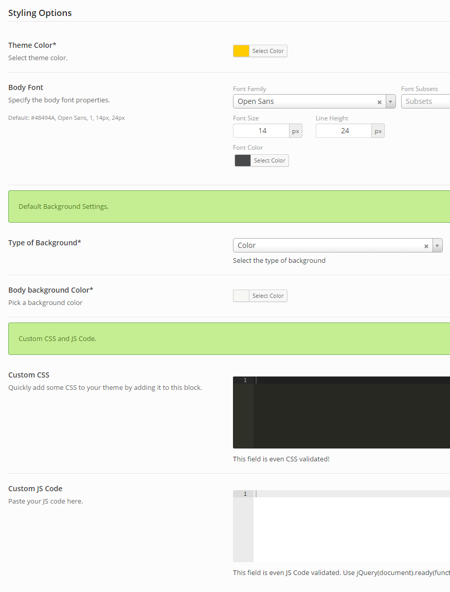Viewport: 450px width, 592px height.
Task: Open the Font Subsets dropdown
Action: pos(425,101)
